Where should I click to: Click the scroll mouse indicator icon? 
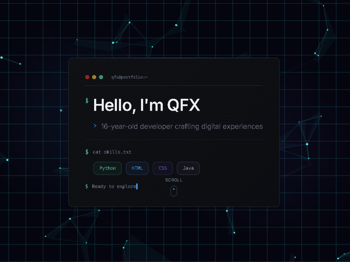tap(174, 191)
